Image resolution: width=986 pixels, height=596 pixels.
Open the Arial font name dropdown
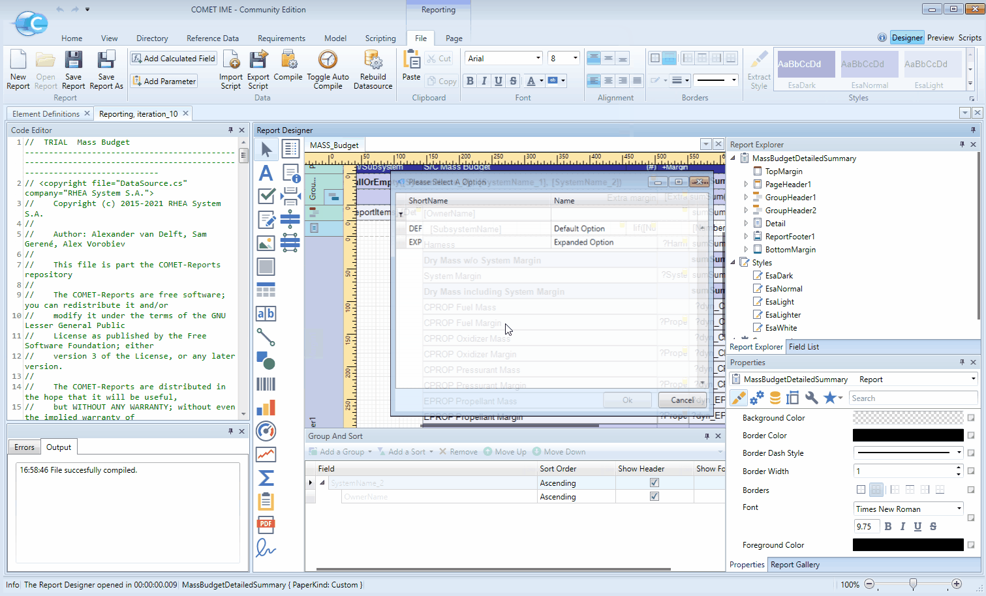[x=538, y=58]
